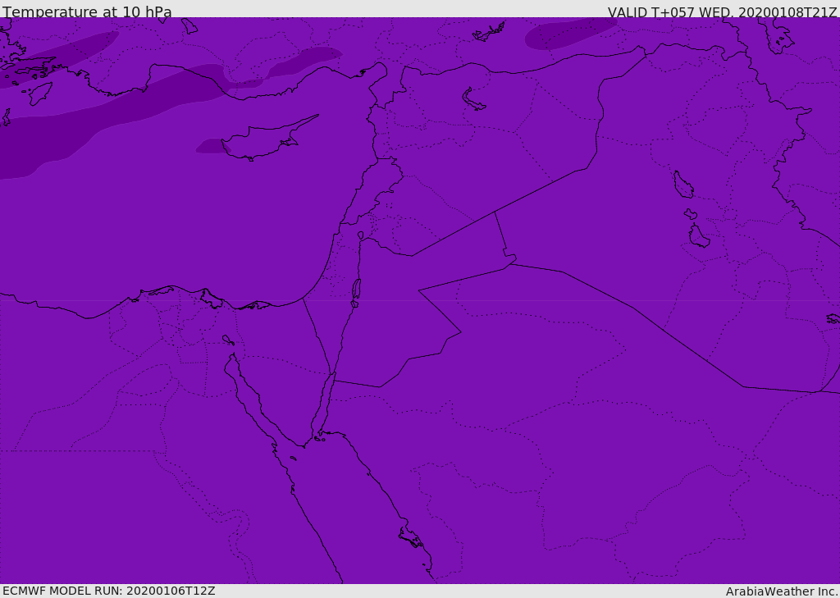The height and width of the screenshot is (598, 840).
Task: Click the 'Temperature at 10 hPa' title text
Action: click(x=87, y=11)
